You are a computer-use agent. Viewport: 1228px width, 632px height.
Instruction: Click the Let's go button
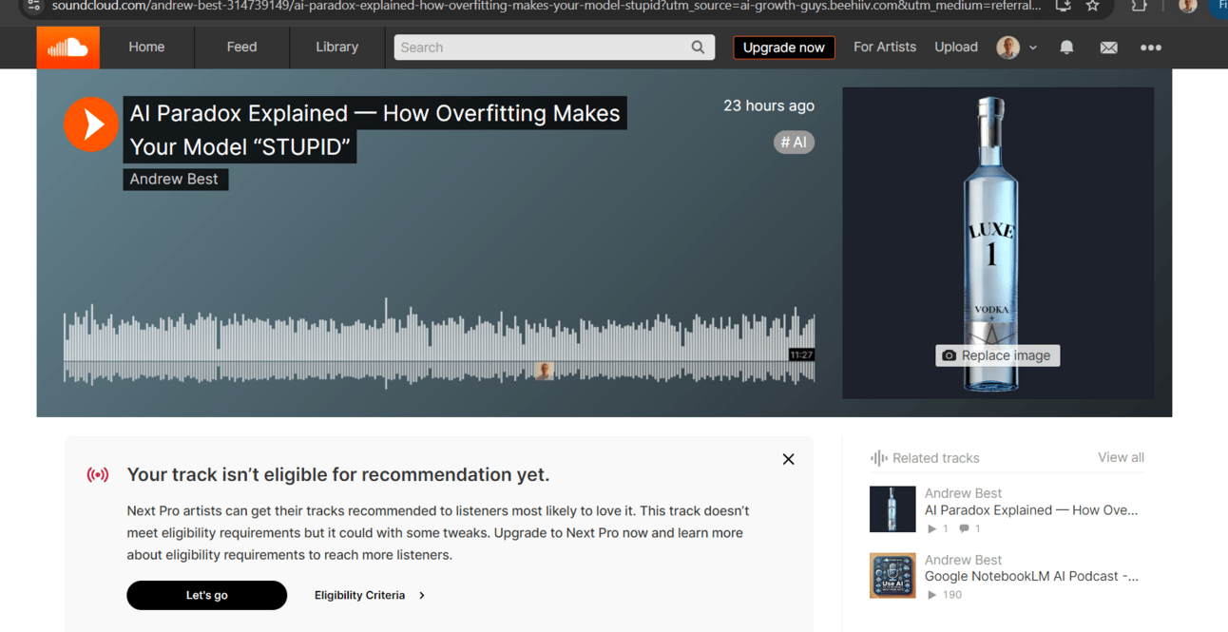207,595
